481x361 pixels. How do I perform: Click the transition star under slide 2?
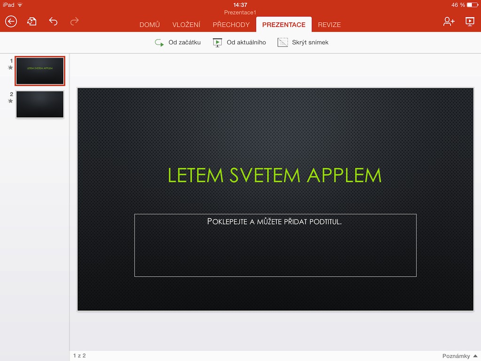click(x=10, y=101)
